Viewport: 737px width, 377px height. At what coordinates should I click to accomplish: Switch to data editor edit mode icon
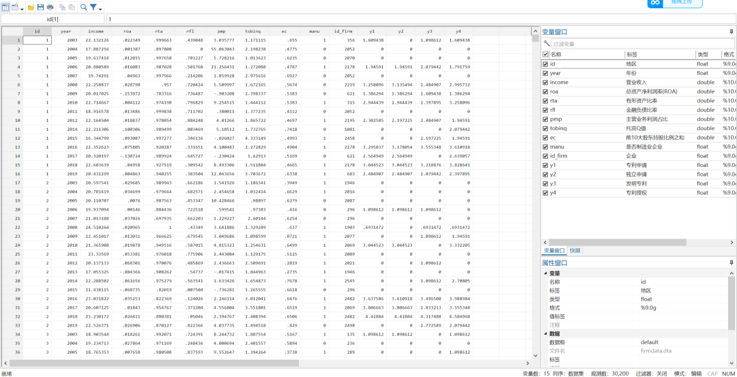pyautogui.click(x=5, y=7)
